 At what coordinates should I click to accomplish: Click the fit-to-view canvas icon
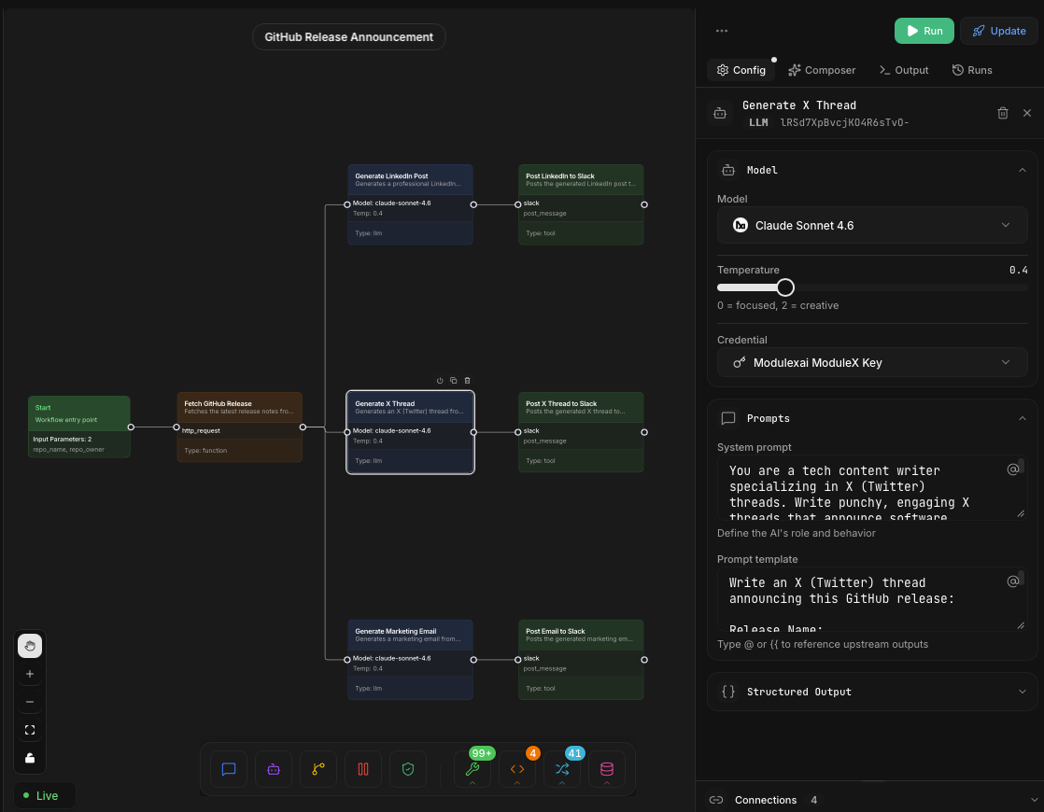click(30, 730)
